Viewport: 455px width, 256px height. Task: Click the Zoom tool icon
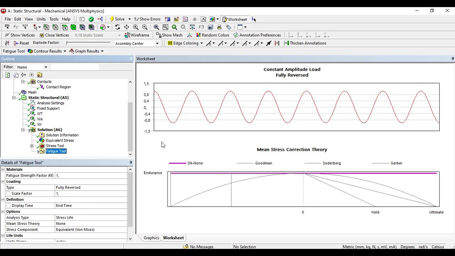[135, 27]
